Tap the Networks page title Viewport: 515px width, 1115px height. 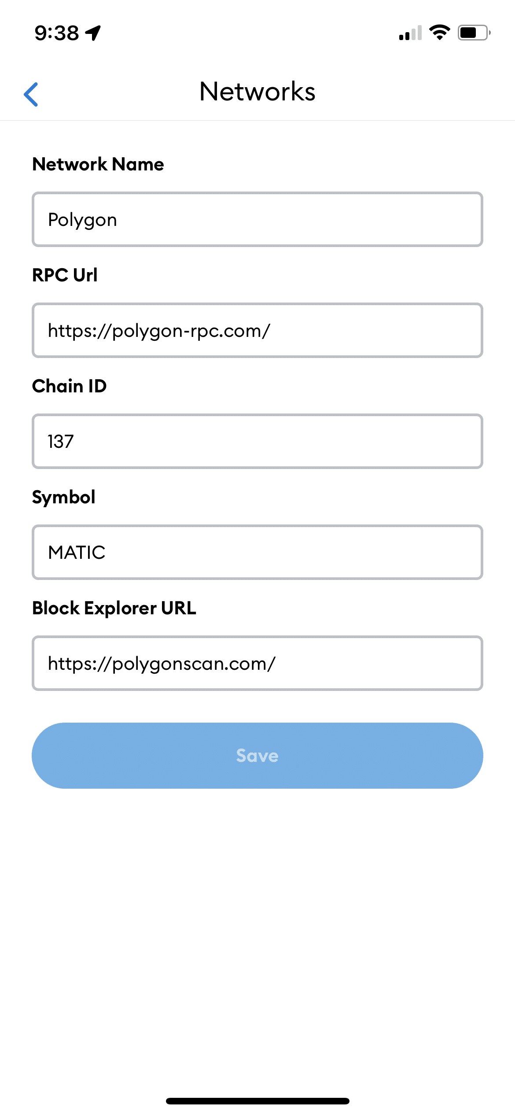[257, 92]
